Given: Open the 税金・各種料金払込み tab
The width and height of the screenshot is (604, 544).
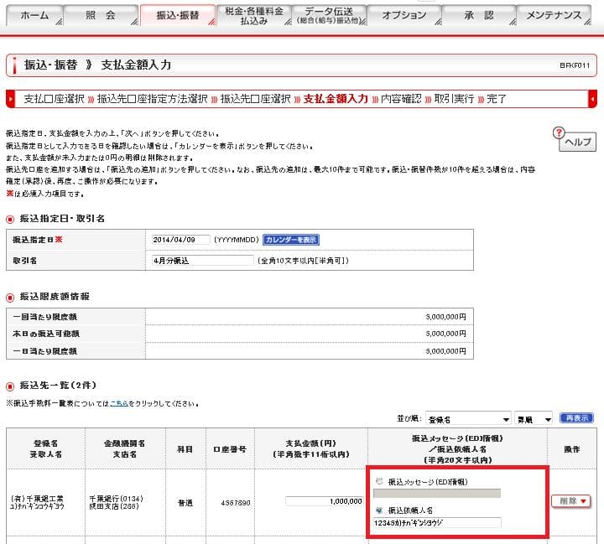Looking at the screenshot, I should coord(253,16).
